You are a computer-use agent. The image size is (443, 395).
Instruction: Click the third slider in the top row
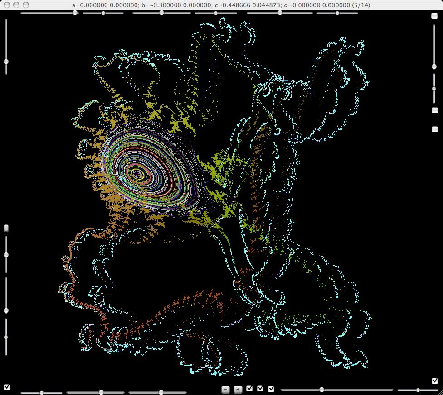point(161,13)
